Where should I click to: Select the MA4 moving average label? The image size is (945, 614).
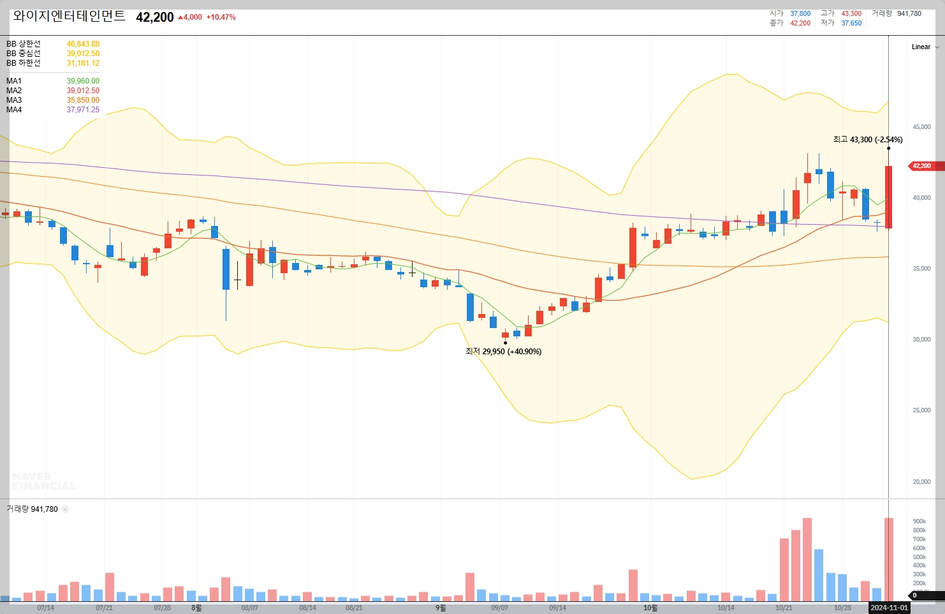[14, 110]
